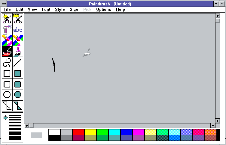Choose the hot pink swatch
This screenshot has width=226, height=145.
pyautogui.click(x=199, y=132)
